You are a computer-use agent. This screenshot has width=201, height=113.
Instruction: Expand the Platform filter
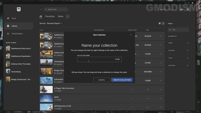[178, 66]
